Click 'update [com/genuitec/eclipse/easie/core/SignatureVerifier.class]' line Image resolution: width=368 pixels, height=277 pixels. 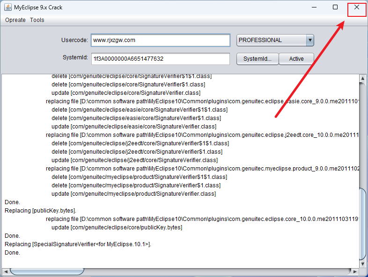(134, 127)
